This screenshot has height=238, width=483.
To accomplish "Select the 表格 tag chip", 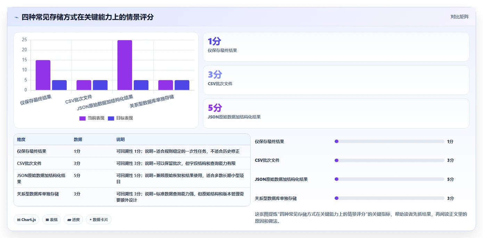I will point(51,220).
